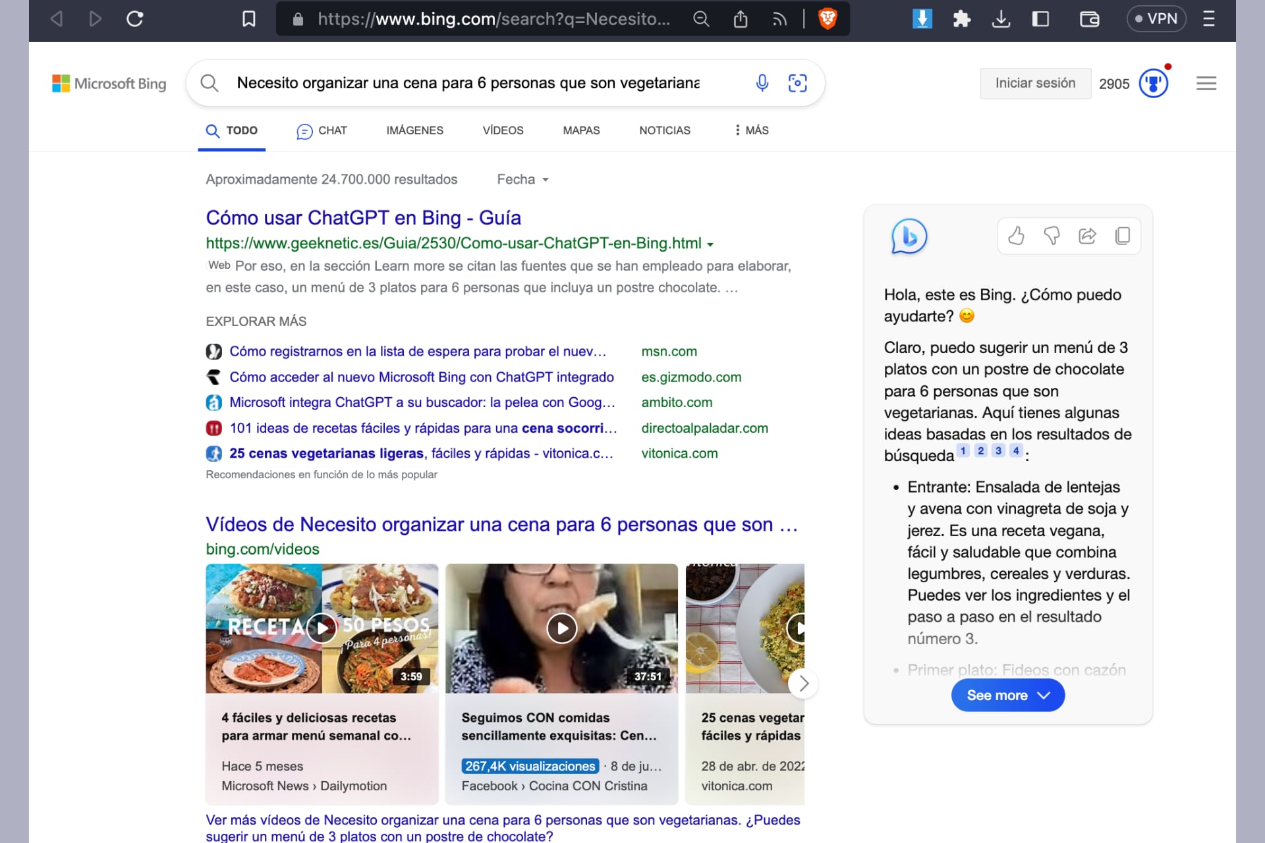Open Brave Shields lion icon

(x=828, y=19)
